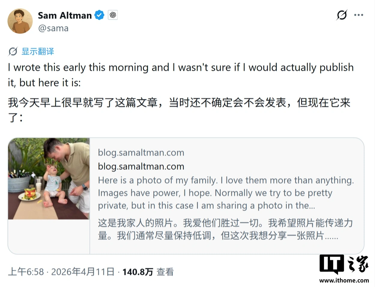This screenshot has width=375, height=287.
Task: Click English card description starting 'Here is a photo'
Action: [226, 193]
